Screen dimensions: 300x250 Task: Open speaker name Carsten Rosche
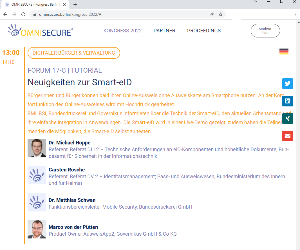67,169
